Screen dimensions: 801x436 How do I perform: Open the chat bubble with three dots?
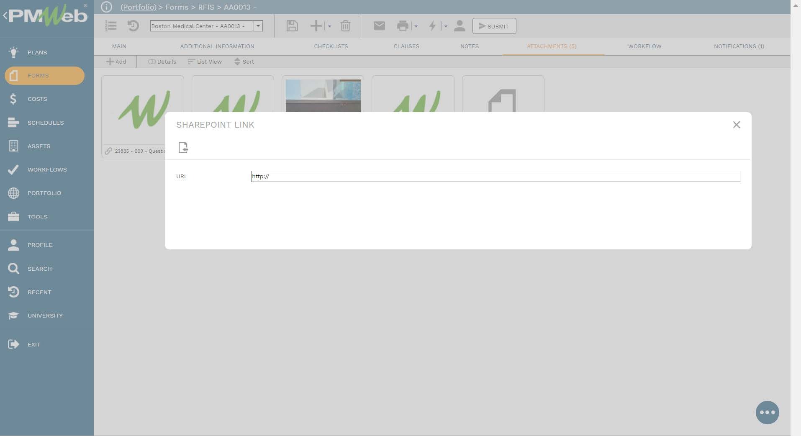tap(767, 413)
